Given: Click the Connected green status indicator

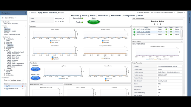Looking at the screenshot, I should tap(82, 18).
